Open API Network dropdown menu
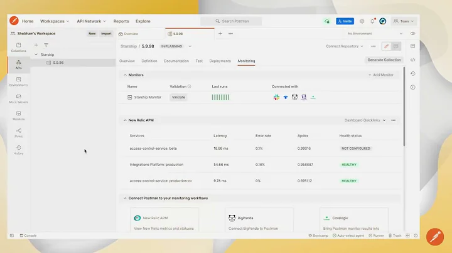This screenshot has height=253, width=452. 91,21
